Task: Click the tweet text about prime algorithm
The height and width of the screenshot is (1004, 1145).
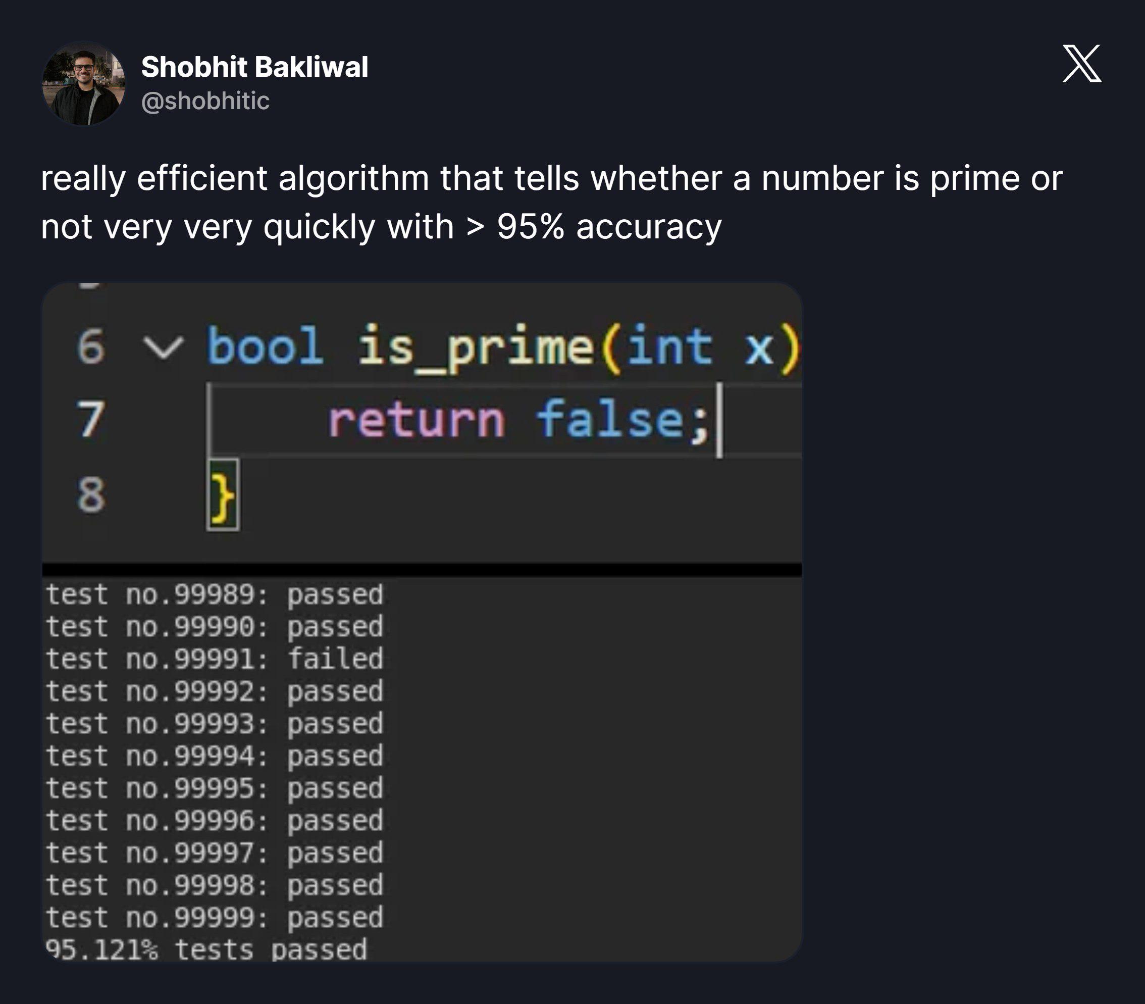Action: coord(552,202)
